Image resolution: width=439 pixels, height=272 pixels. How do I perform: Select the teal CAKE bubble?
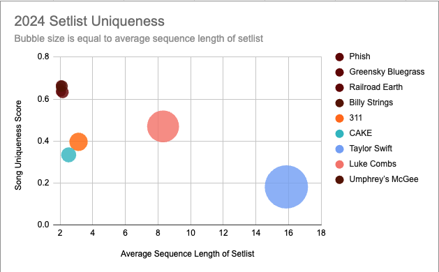[x=68, y=154]
